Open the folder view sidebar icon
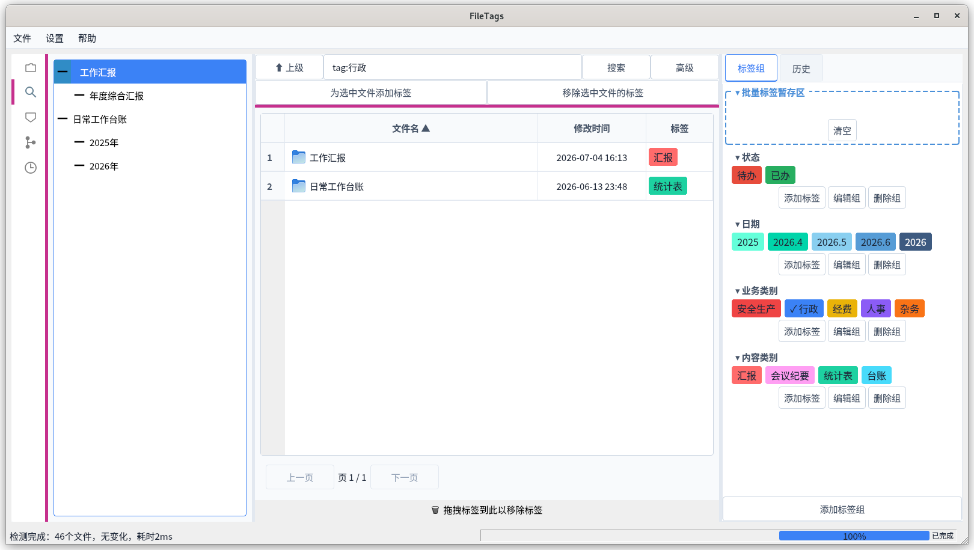This screenshot has height=550, width=974. tap(31, 68)
